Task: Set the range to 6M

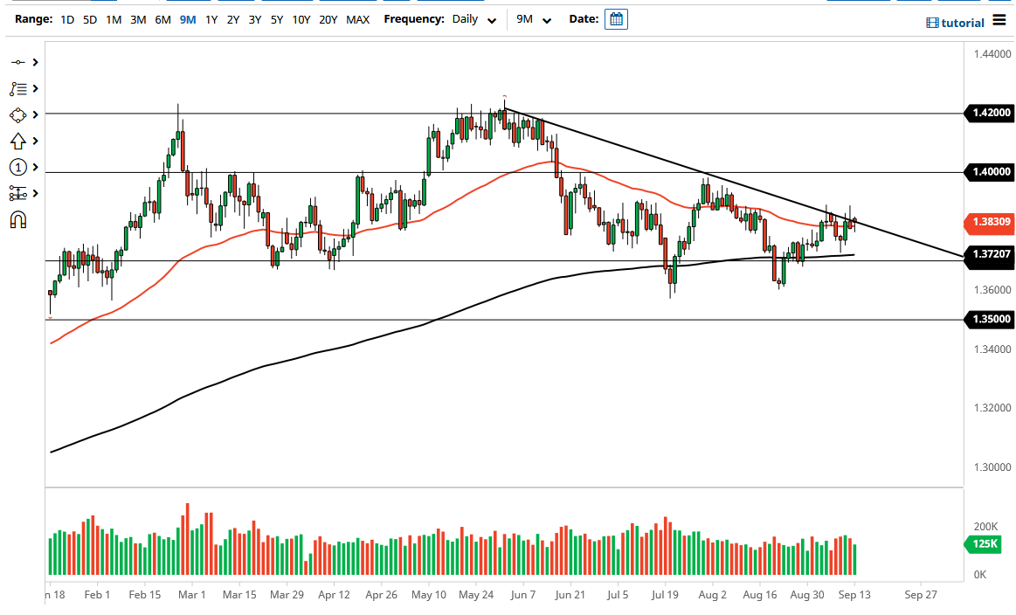Action: point(162,19)
